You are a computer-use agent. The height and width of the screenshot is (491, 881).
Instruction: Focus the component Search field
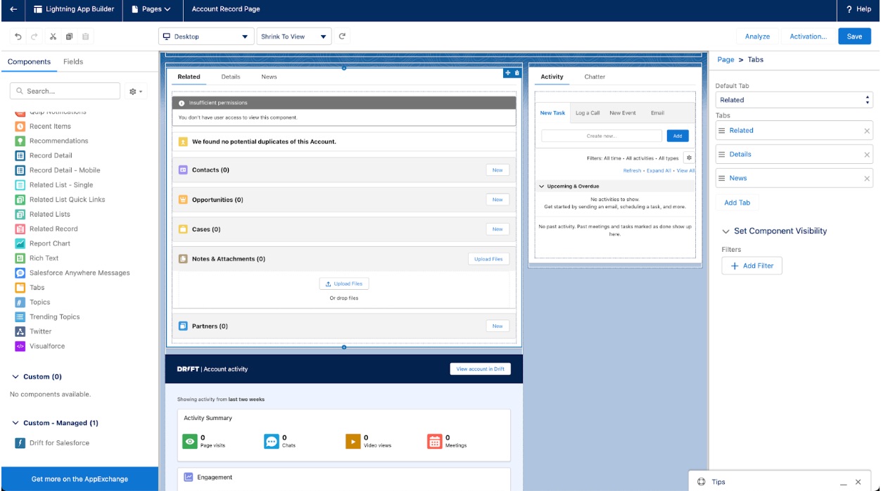click(x=65, y=91)
